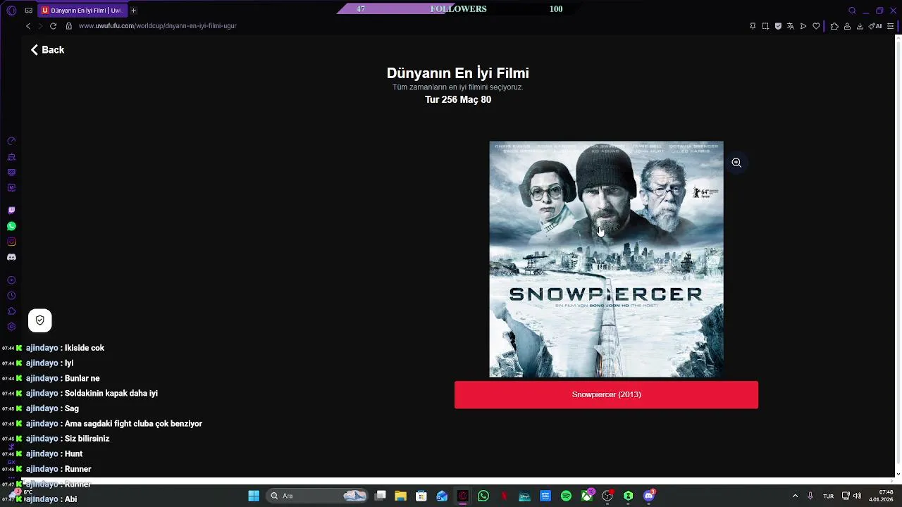Viewport: 902px width, 507px height.
Task: Reload the current page
Action: 53,26
